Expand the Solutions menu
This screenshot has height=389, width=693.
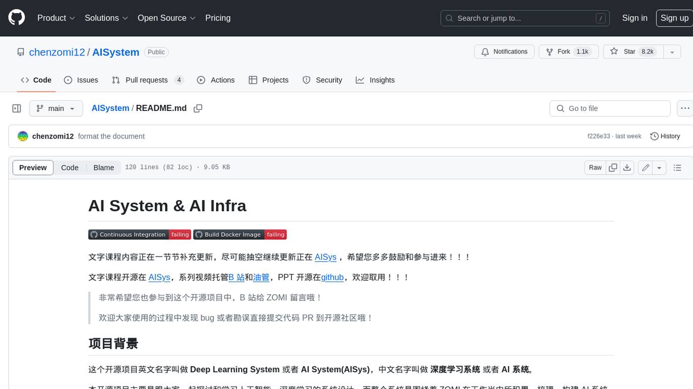click(106, 18)
